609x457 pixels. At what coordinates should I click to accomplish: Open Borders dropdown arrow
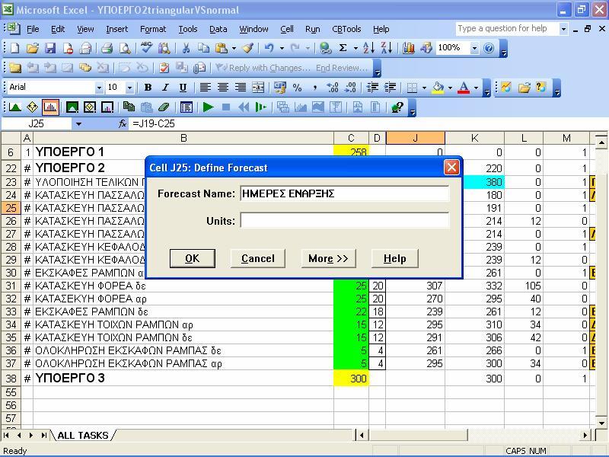[424, 88]
